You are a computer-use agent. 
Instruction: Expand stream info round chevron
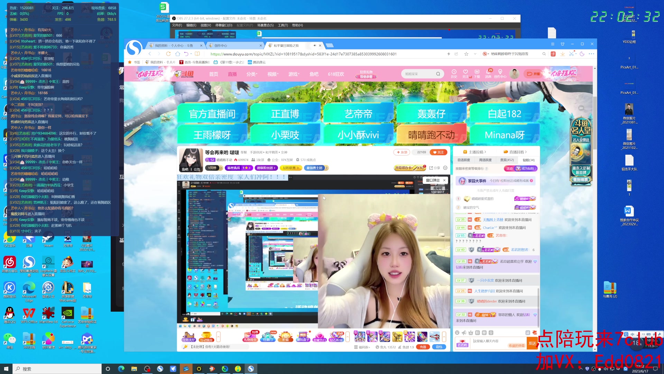click(445, 168)
